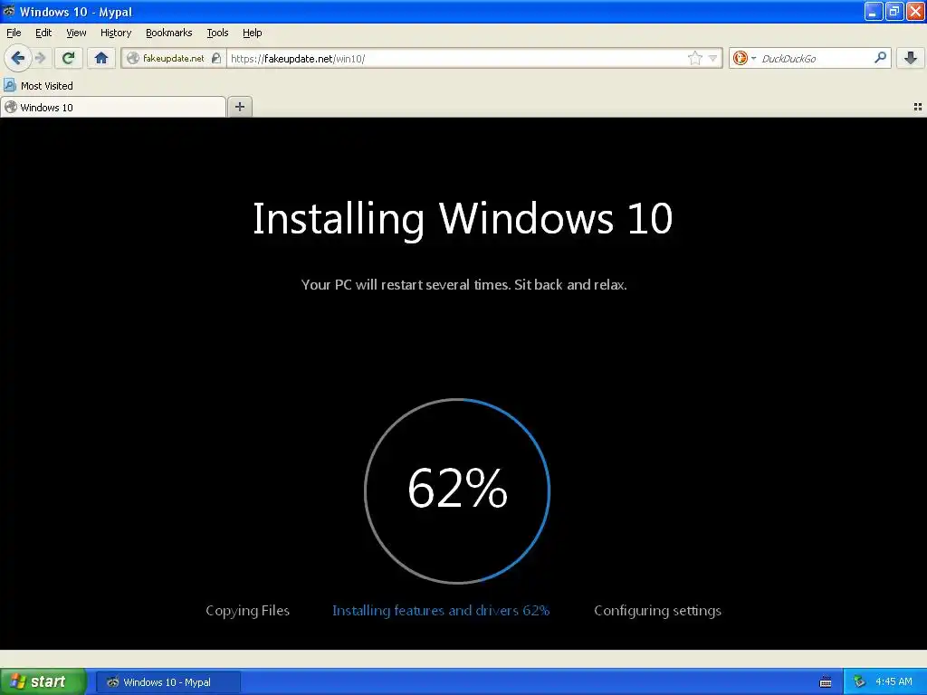Open the Windows Start menu
Image resolution: width=927 pixels, height=695 pixels.
point(43,681)
